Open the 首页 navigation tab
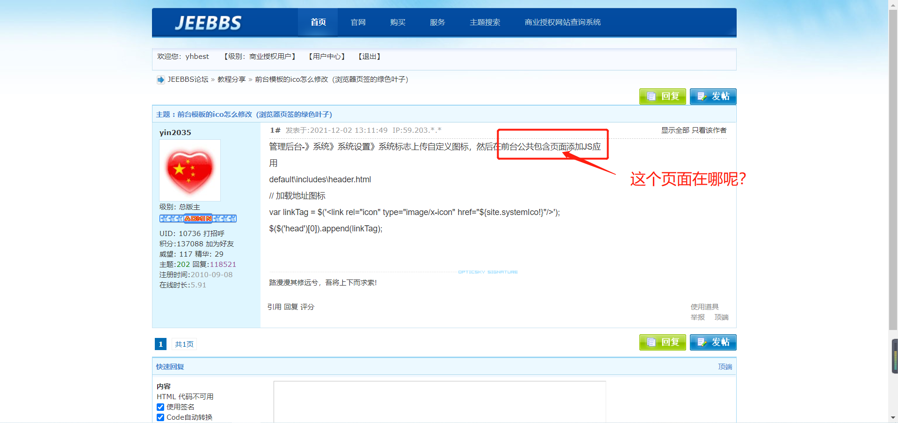Screen dimensions: 898x423 pyautogui.click(x=318, y=22)
